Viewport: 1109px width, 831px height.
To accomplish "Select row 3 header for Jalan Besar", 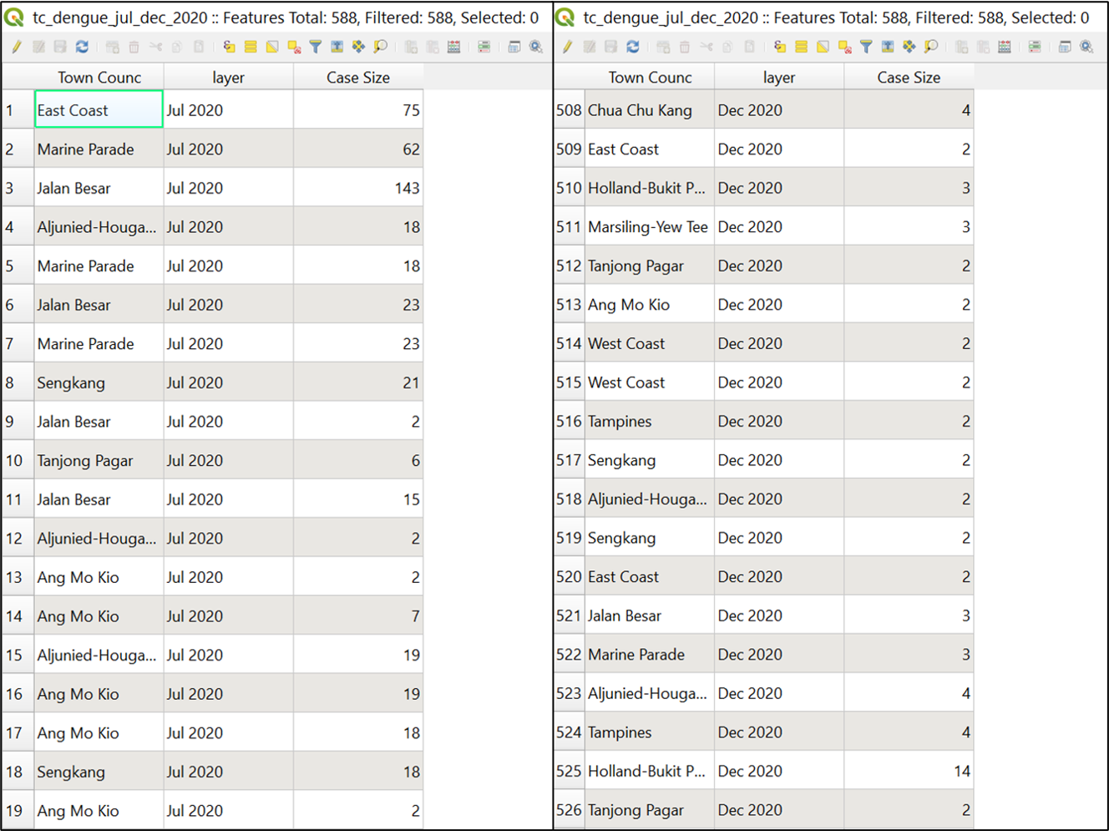I will 10,188.
